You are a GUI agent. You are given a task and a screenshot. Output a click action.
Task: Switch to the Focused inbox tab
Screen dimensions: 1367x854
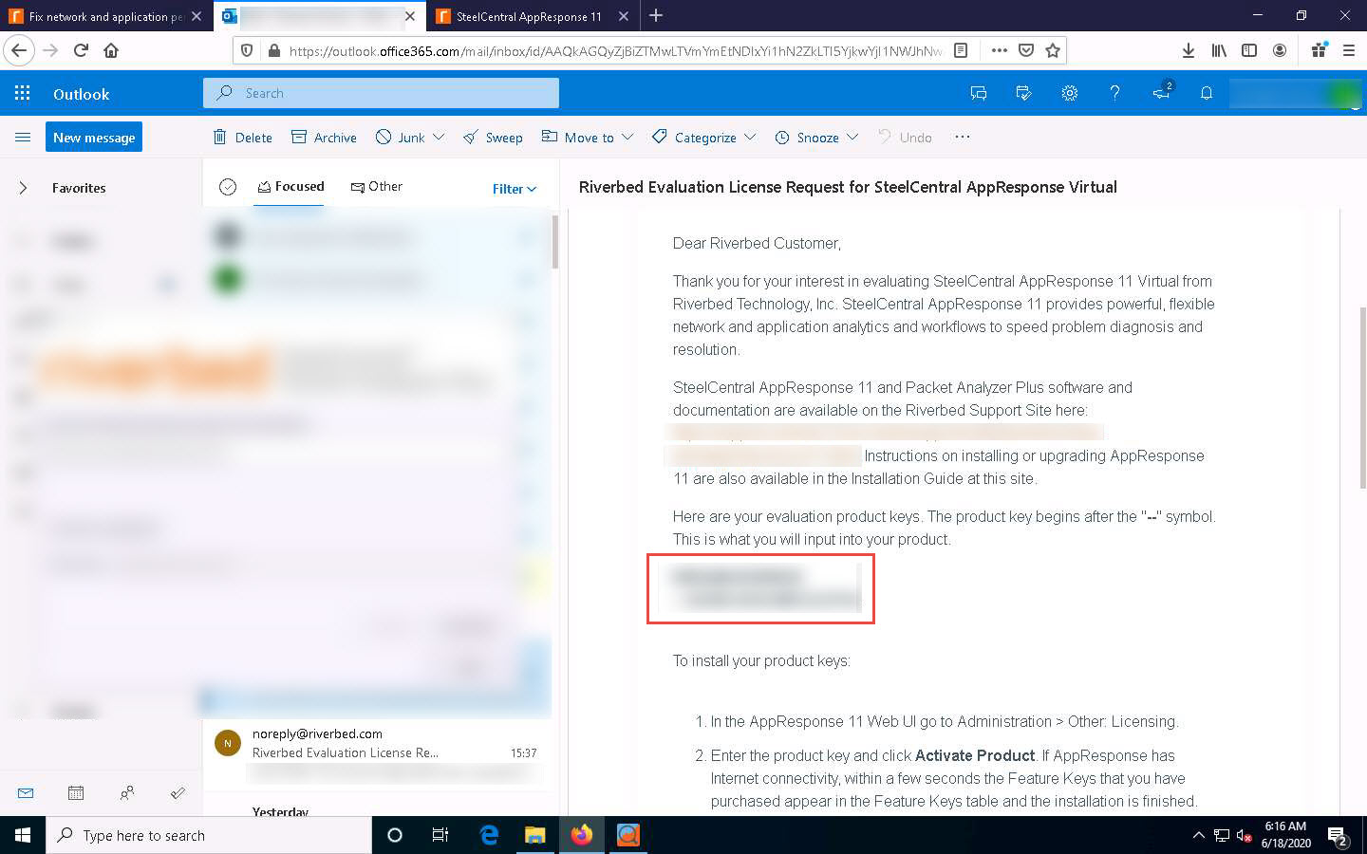pos(290,187)
